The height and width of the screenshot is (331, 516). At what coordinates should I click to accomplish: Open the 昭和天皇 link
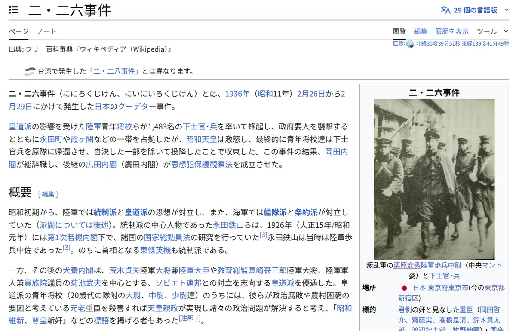point(202,139)
